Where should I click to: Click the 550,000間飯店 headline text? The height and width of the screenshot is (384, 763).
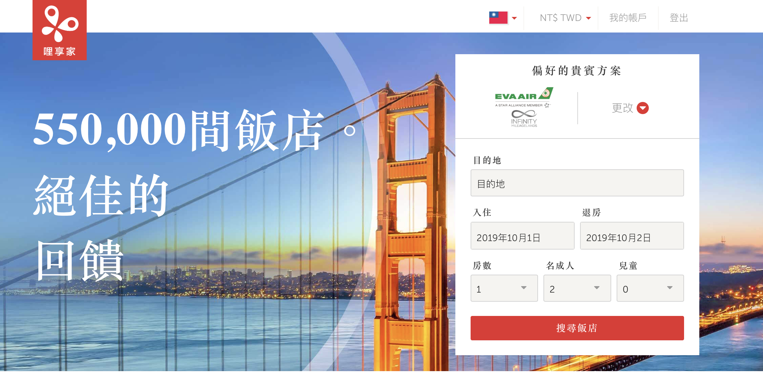[180, 130]
